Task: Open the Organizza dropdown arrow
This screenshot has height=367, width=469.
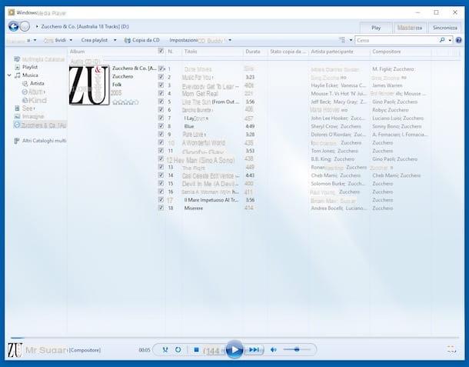Action: click(x=35, y=40)
